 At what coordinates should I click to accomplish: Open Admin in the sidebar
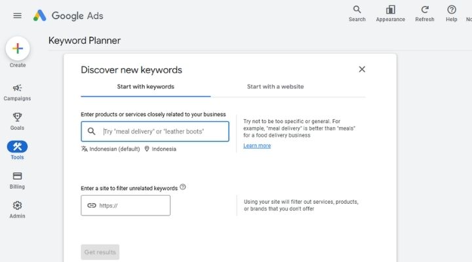click(x=17, y=210)
